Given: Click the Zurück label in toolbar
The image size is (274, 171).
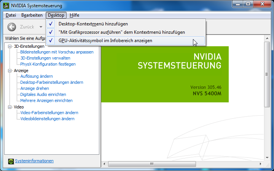Looking at the screenshot, I should [27, 27].
